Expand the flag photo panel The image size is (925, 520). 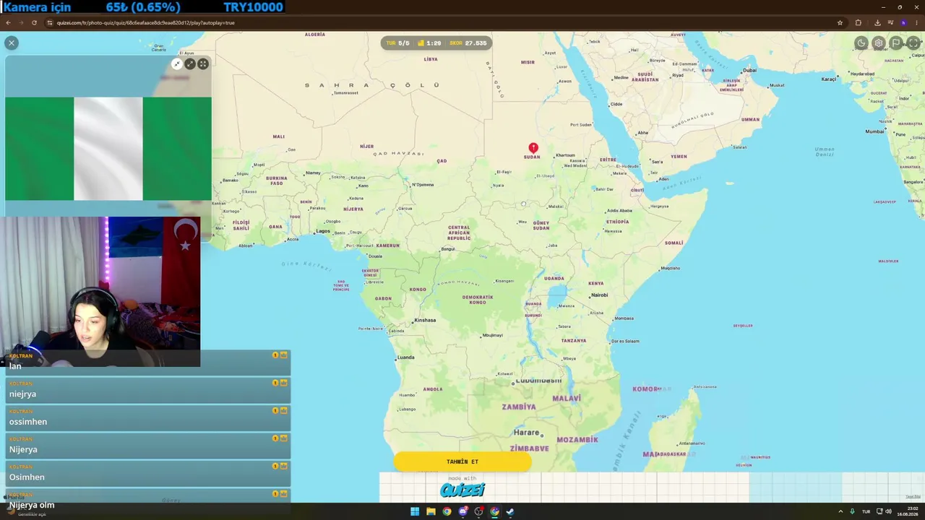click(x=190, y=64)
